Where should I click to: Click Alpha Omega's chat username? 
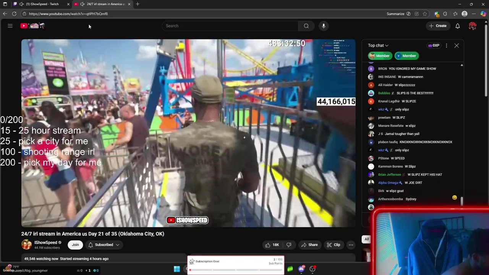(388, 183)
